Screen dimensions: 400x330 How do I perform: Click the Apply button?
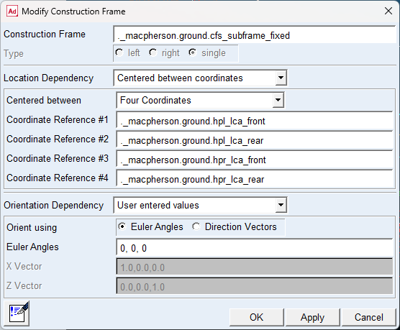(x=312, y=317)
